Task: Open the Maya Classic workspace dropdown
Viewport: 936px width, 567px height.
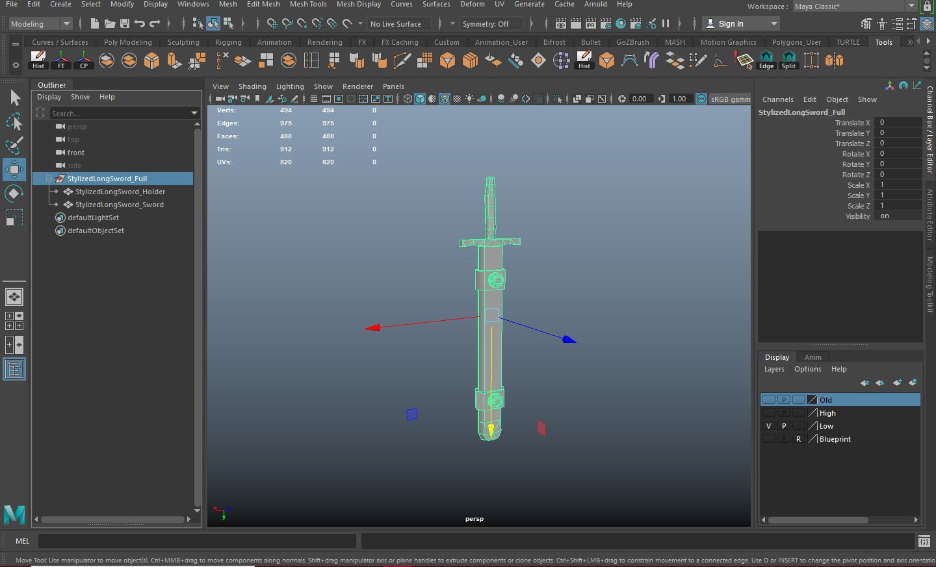Action: [x=855, y=6]
